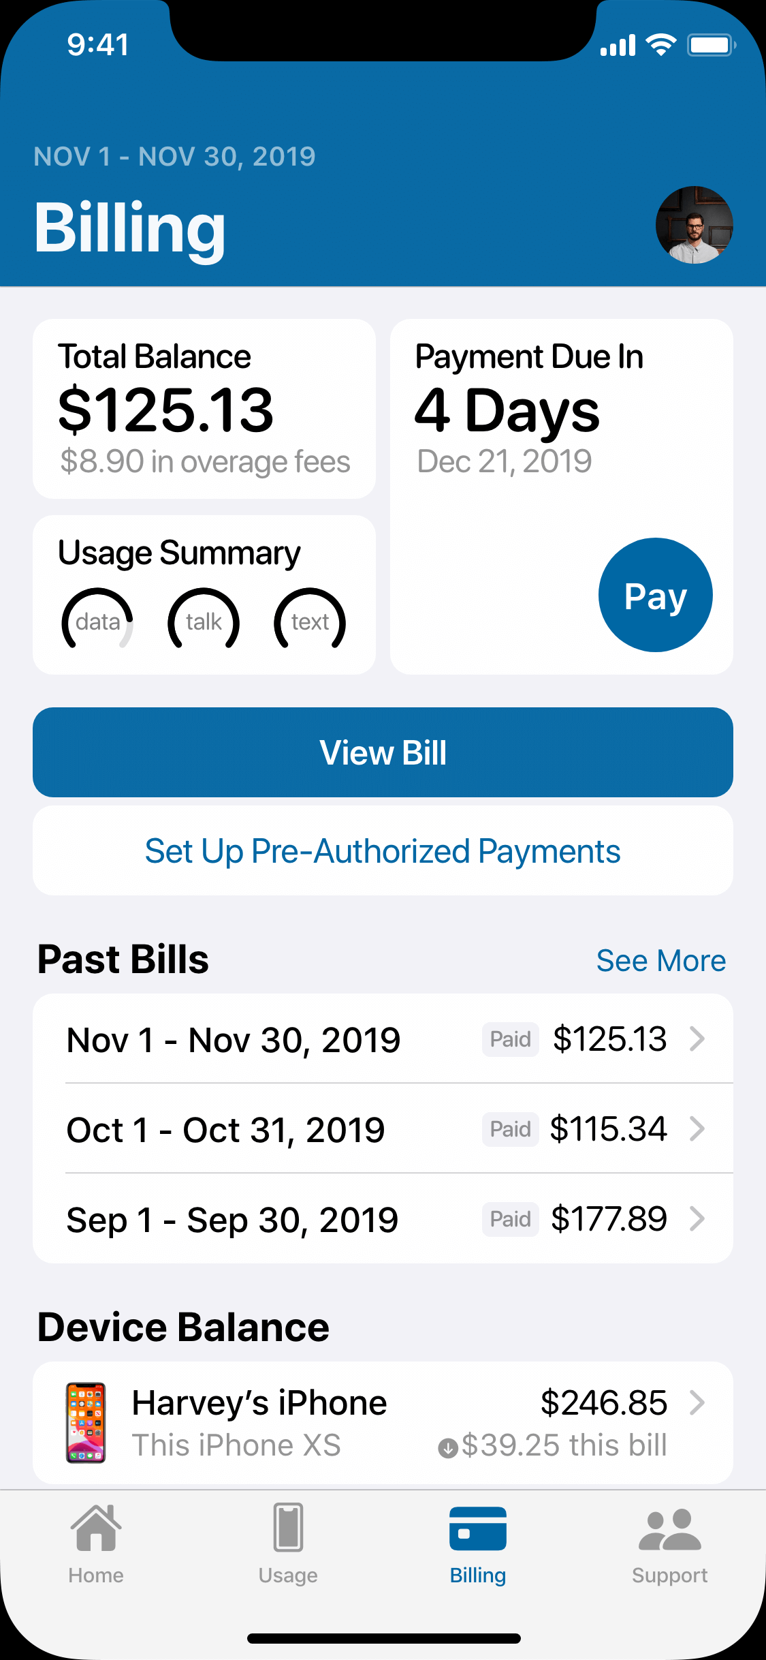Viewport: 766px width, 1660px height.
Task: Tap Set Up Pre-Authorized Payments
Action: [x=383, y=851]
